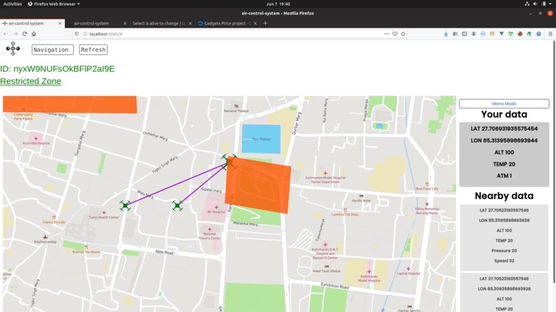
Task: Select the drone marker near Tarini Health Center
Action: [125, 205]
